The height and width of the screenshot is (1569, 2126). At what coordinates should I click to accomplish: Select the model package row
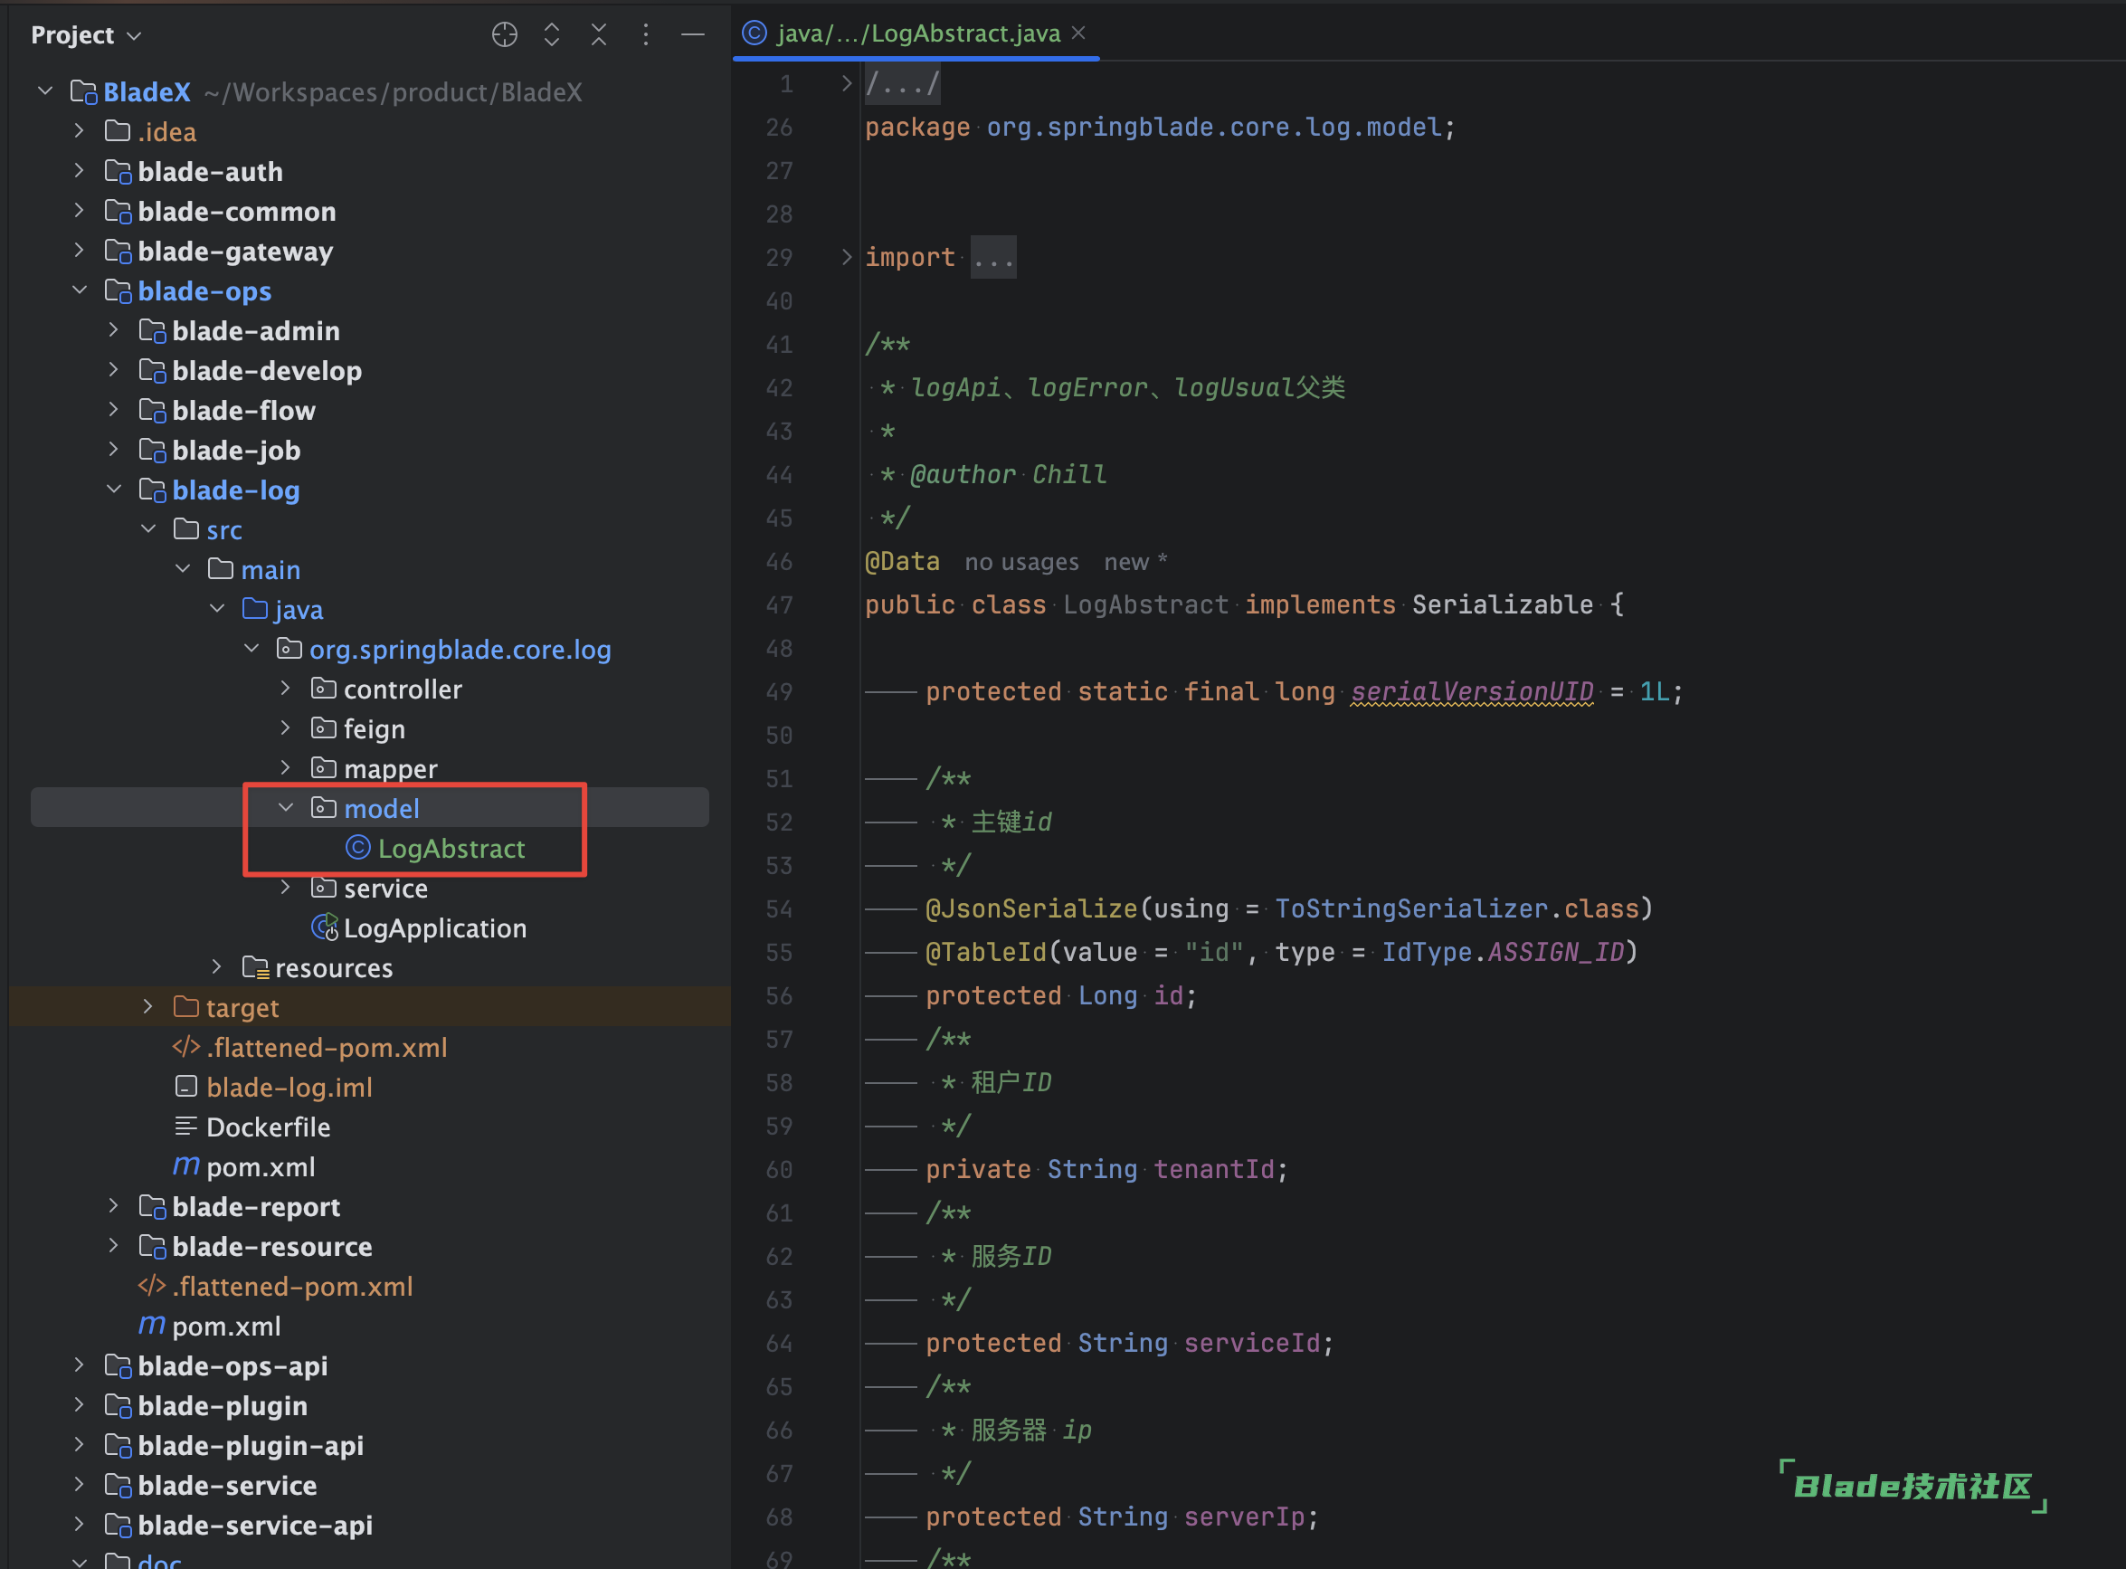[369, 808]
